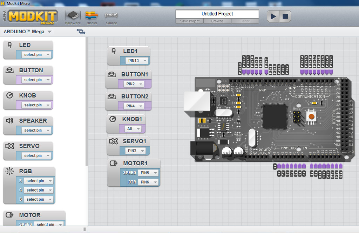
Task: Change SERVO1's PIN3 dropdown
Action: click(x=135, y=151)
